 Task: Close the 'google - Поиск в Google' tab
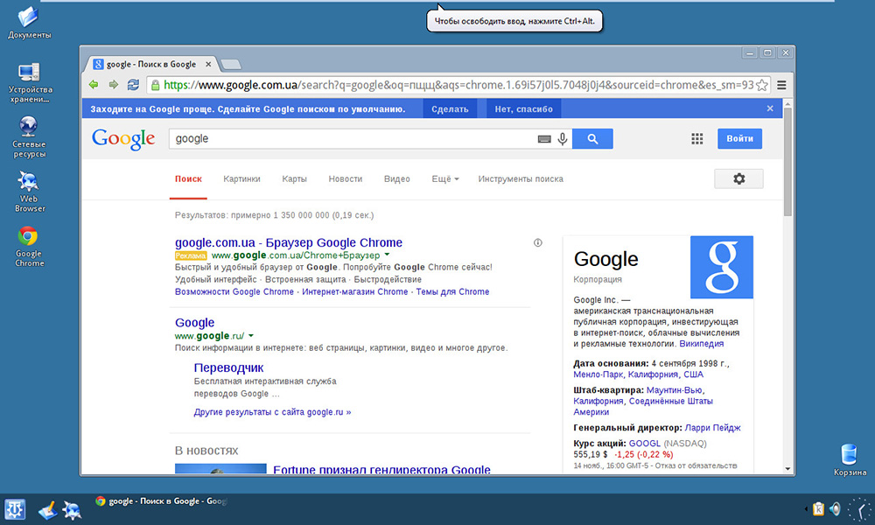pos(208,64)
